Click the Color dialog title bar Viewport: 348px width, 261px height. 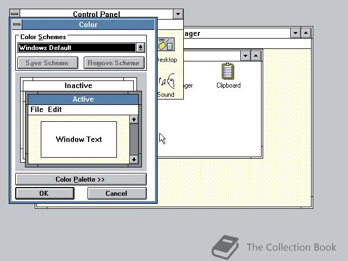click(88, 24)
